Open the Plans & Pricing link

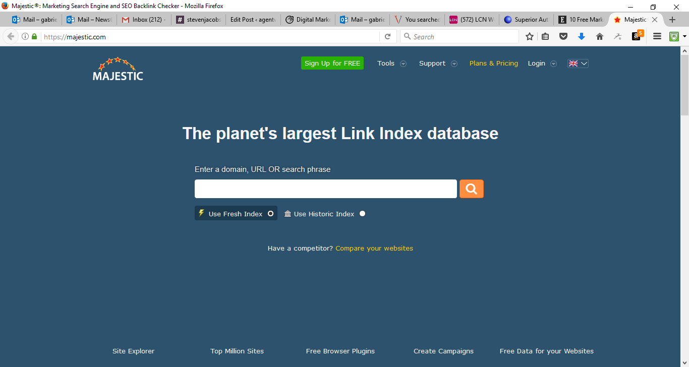494,64
